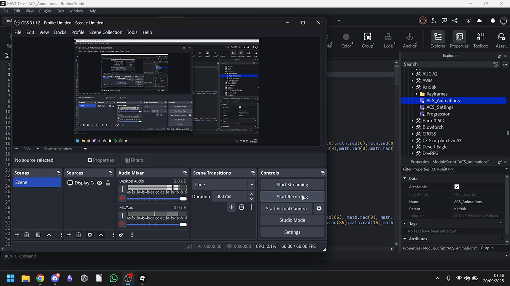
Task: Open Advanced Audio Properties gear icon
Action: [x=121, y=235]
